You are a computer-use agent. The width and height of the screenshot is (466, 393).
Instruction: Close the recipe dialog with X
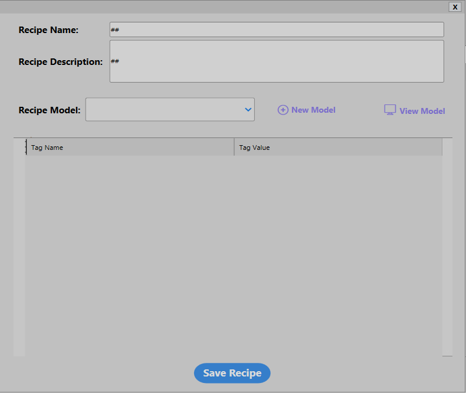click(455, 7)
